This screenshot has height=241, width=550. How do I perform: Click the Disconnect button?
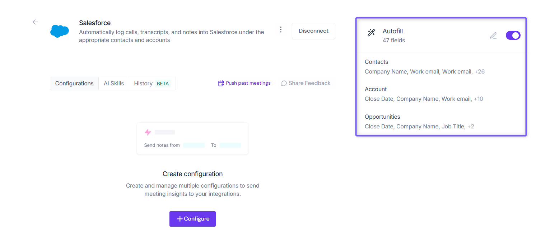(x=313, y=31)
